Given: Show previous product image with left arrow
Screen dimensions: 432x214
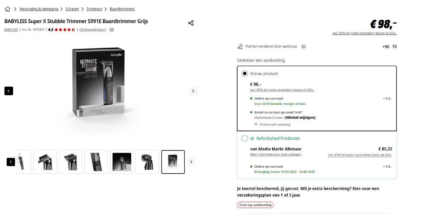Looking at the screenshot, I should (x=9, y=91).
